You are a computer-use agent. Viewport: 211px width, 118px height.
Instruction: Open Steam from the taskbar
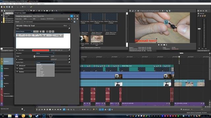37,116
